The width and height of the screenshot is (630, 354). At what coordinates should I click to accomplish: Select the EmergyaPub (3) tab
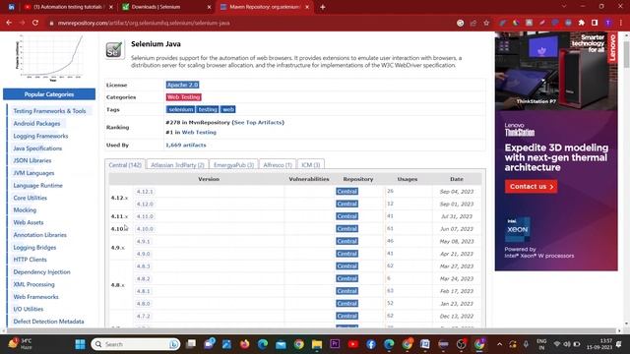click(233, 165)
